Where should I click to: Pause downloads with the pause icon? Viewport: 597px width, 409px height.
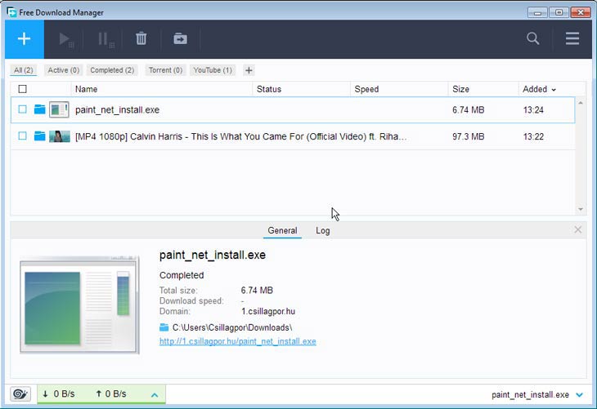105,39
